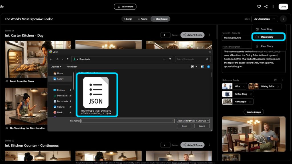Click the share icon in top bar
Viewport: 292px width, 164px height.
pos(266,7)
